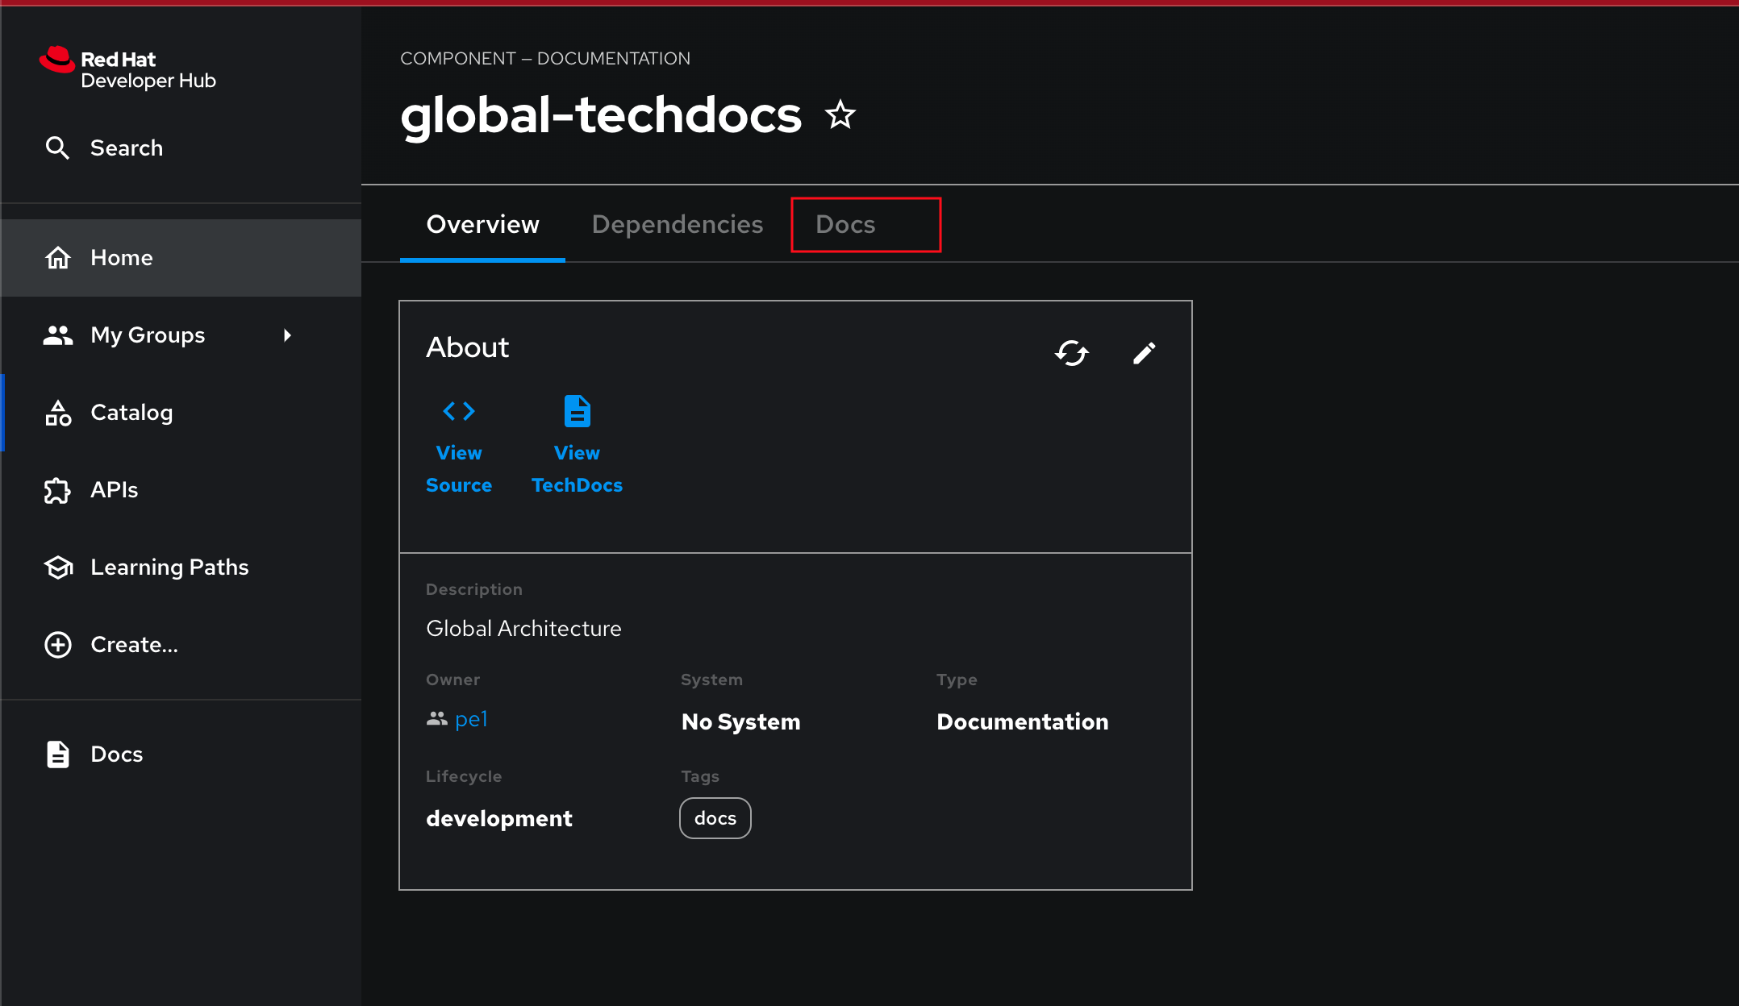Open APIs in the sidebar

click(181, 490)
